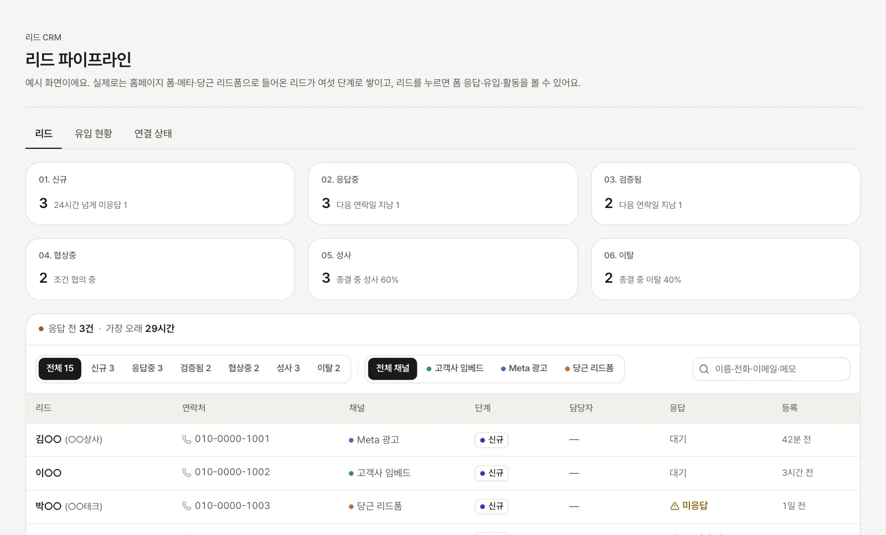Filter leads by 성사 3
The image size is (886, 535).
coord(288,368)
